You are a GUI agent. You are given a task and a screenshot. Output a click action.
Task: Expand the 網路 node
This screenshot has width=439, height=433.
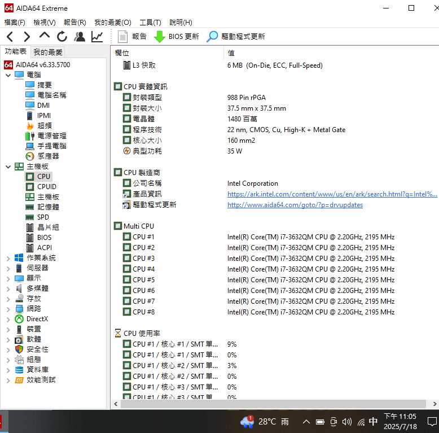point(8,309)
